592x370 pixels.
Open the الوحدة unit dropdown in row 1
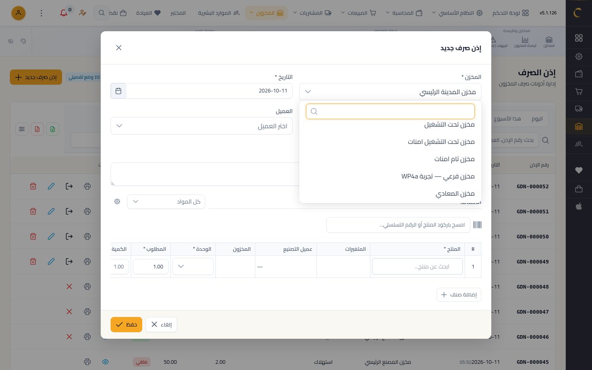coord(193,266)
